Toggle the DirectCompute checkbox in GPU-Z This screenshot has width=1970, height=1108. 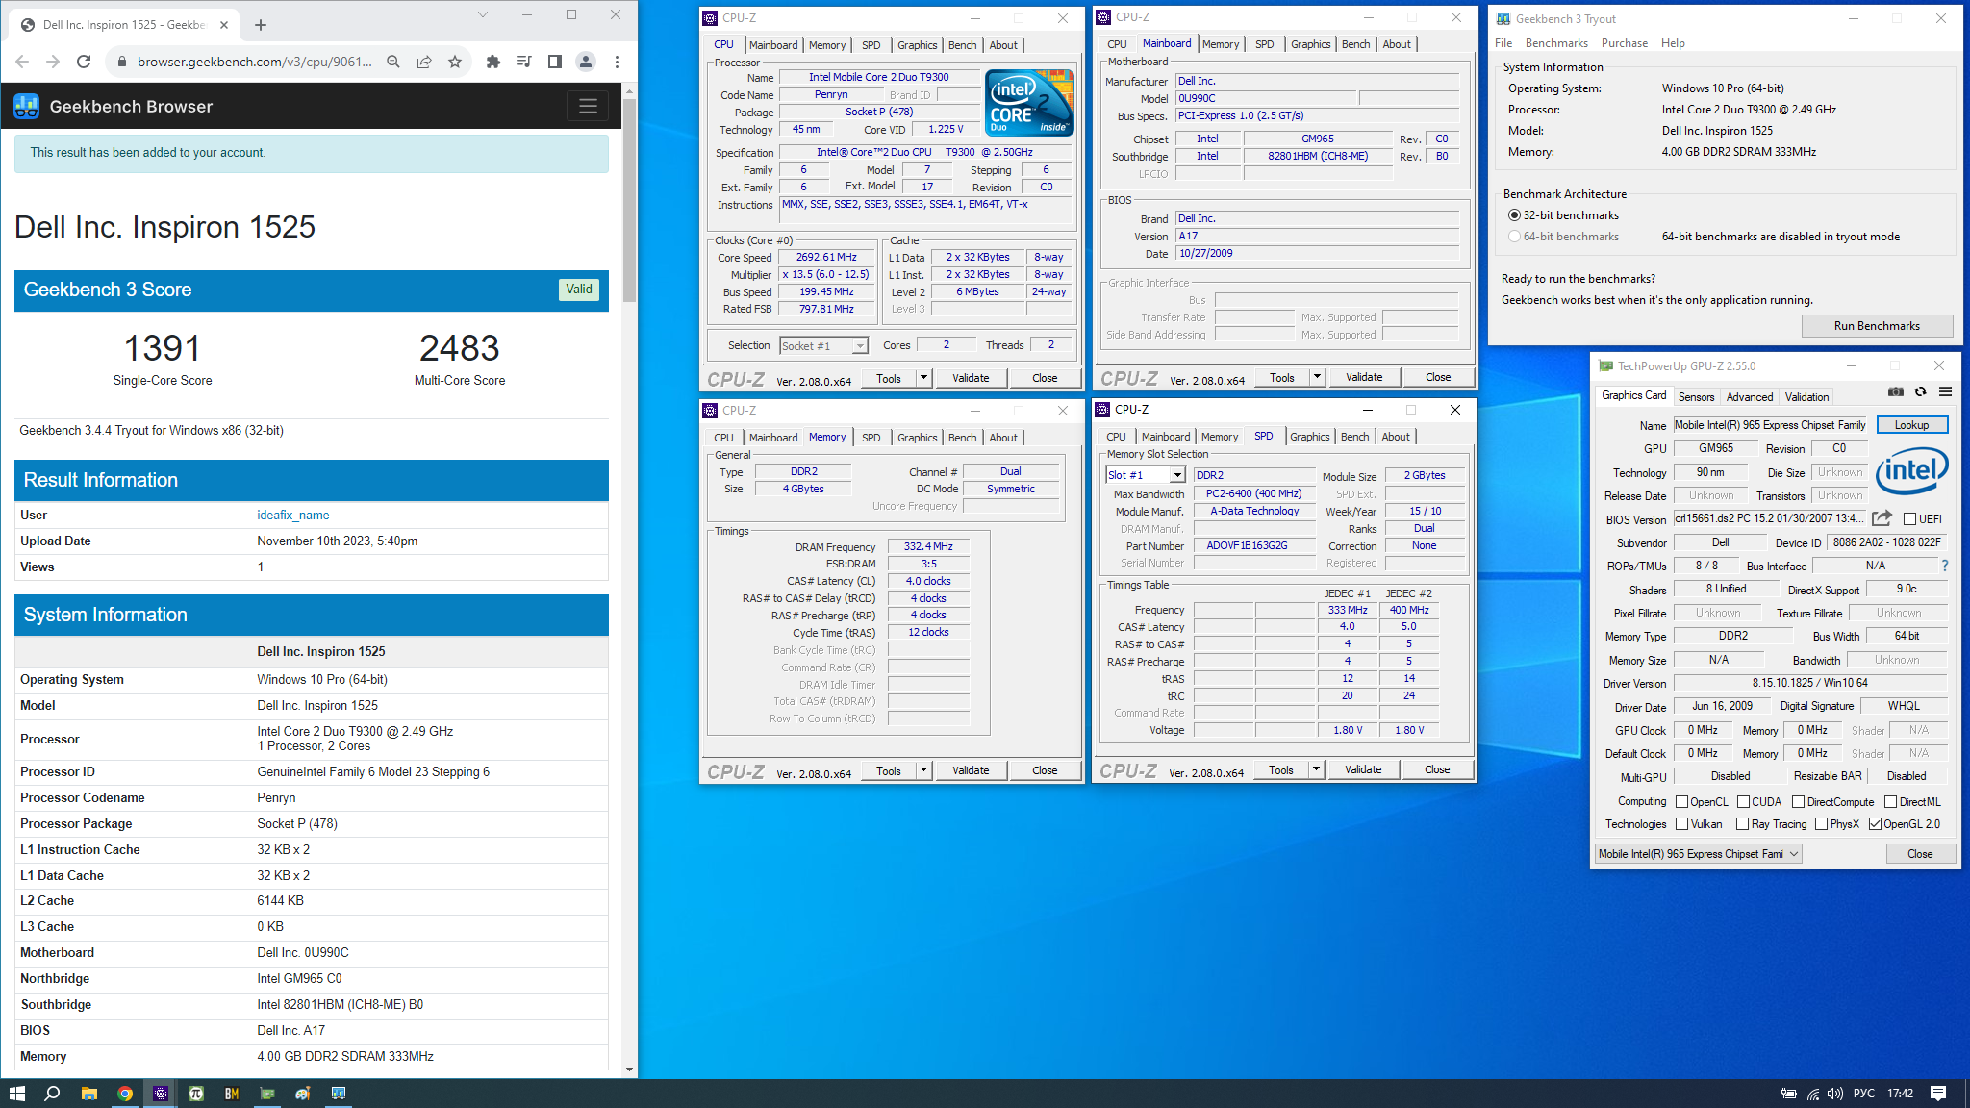click(x=1798, y=802)
